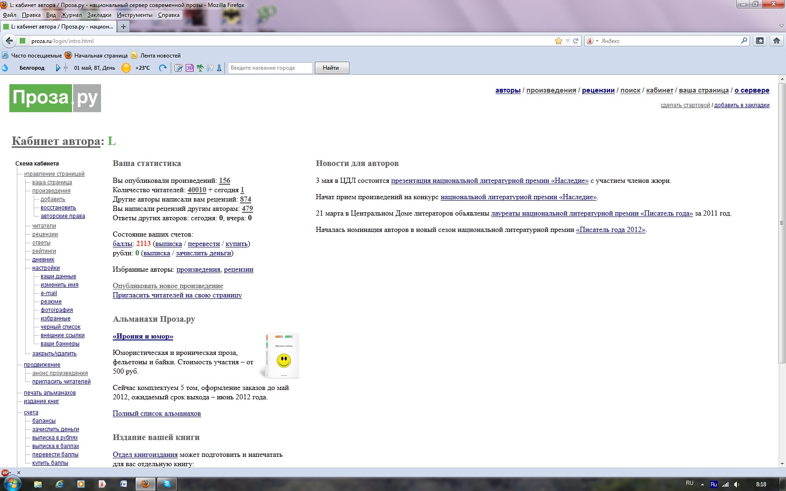Bookmark this page with the star icon

tap(558, 41)
